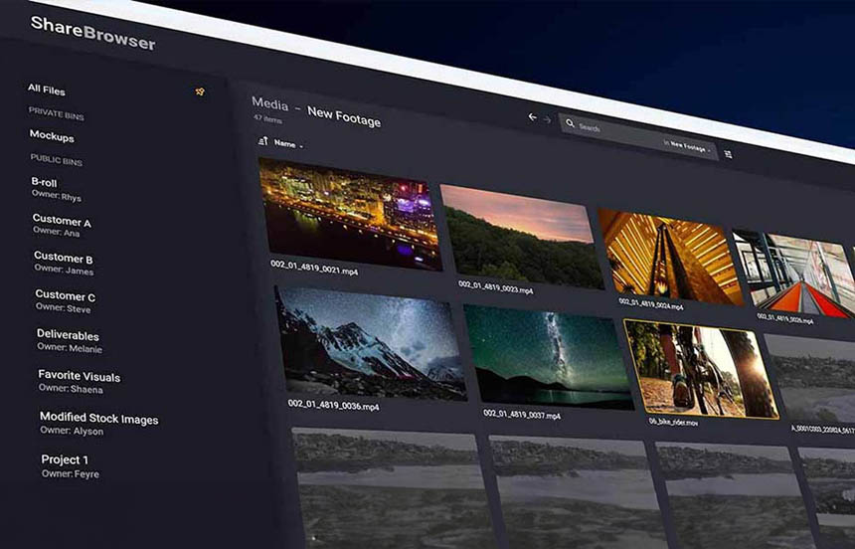Go forward using the right arrow
The height and width of the screenshot is (549, 855).
(547, 119)
